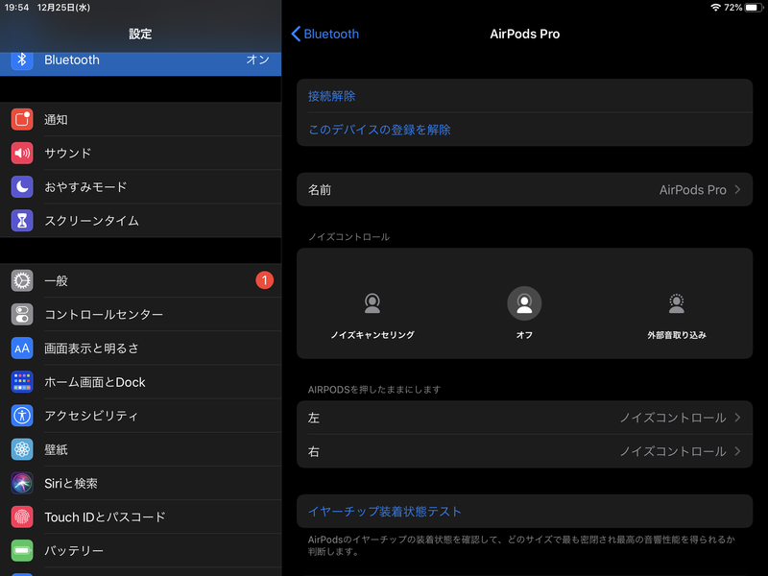Image resolution: width=768 pixels, height=576 pixels.
Task: Open バッテリー settings
Action: pos(140,550)
